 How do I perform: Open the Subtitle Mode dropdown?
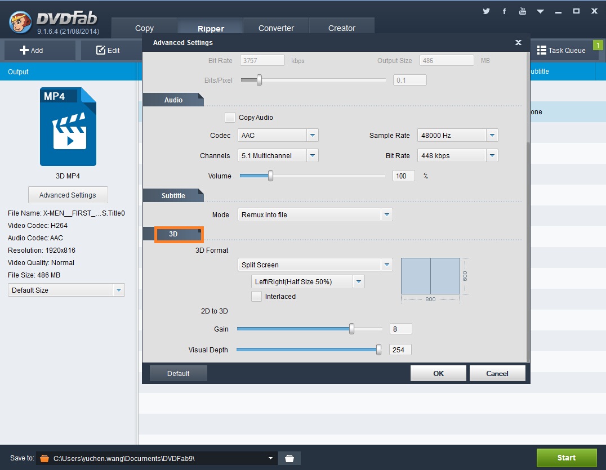[x=315, y=214]
